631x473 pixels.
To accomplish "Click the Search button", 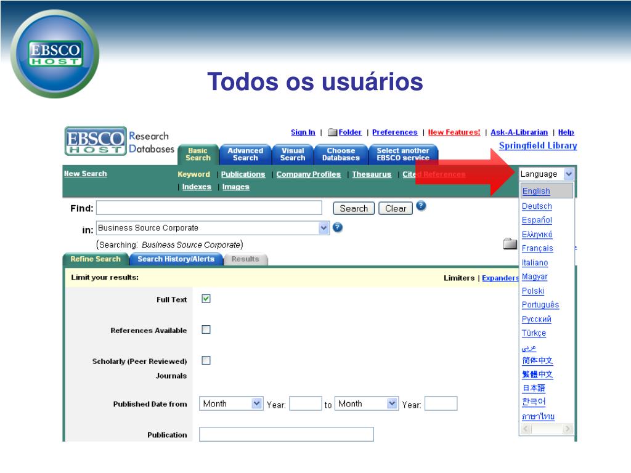I will pyautogui.click(x=354, y=208).
